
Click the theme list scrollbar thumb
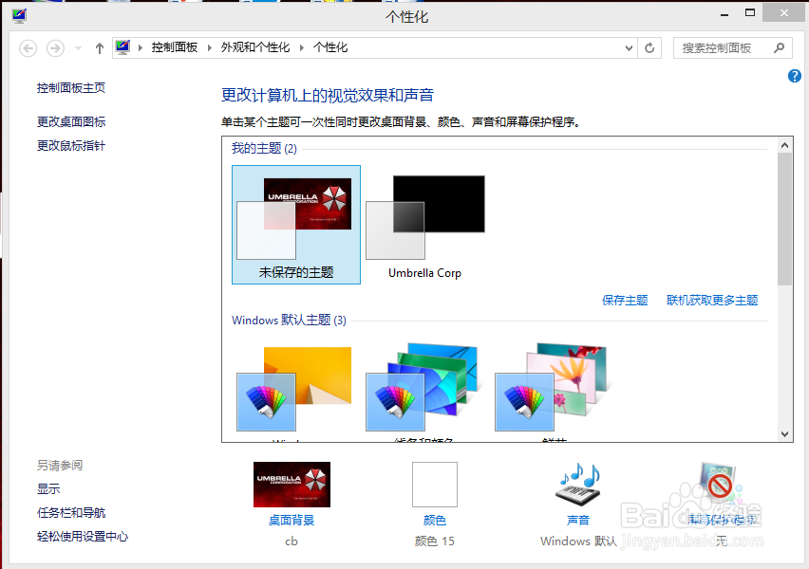click(x=784, y=219)
